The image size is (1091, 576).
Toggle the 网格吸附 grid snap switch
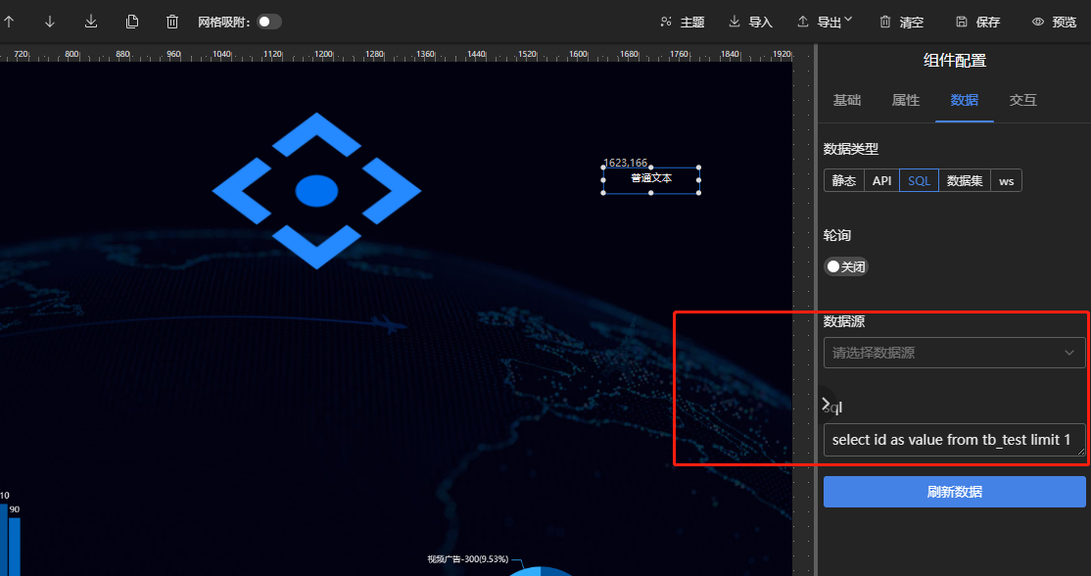point(269,22)
